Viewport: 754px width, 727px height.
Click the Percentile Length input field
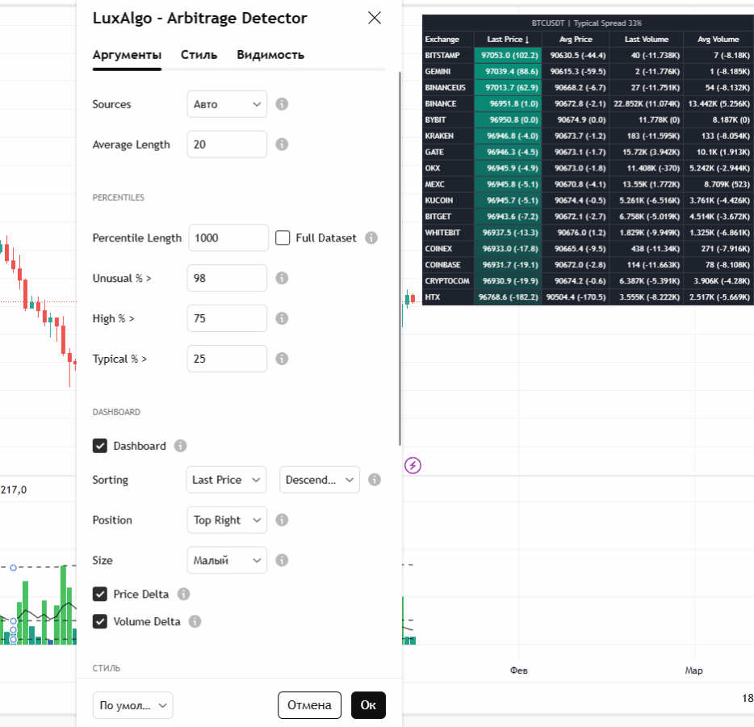[228, 237]
